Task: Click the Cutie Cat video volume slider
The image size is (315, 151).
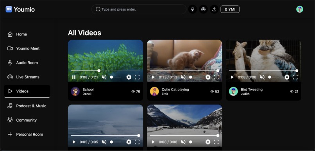Action: (x=195, y=77)
